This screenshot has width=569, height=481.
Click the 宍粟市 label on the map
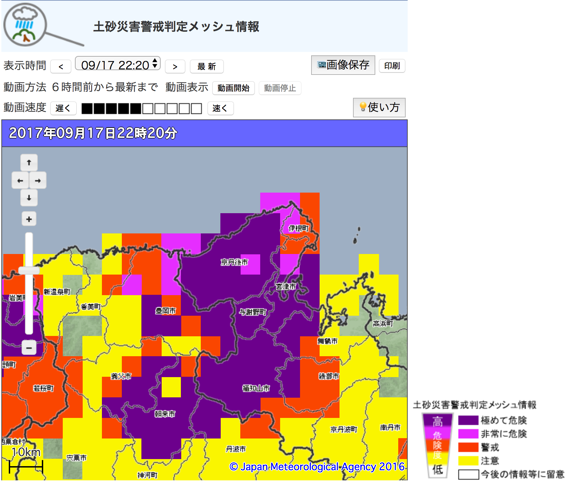[x=77, y=458]
